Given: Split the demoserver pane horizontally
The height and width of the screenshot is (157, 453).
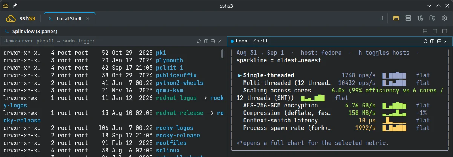Looking at the screenshot, I should click(213, 41).
